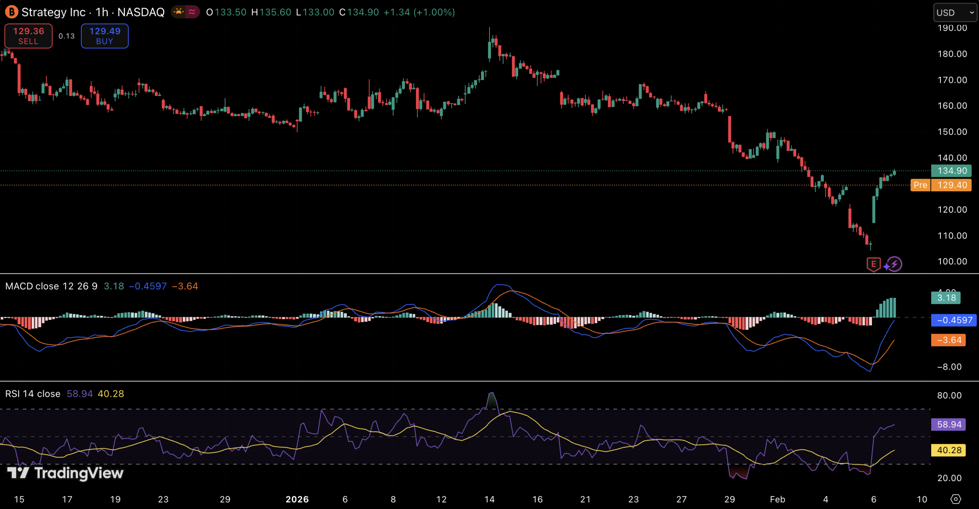Select the MACD close 12 26 9 legend
This screenshot has width=979, height=509.
[x=51, y=286]
